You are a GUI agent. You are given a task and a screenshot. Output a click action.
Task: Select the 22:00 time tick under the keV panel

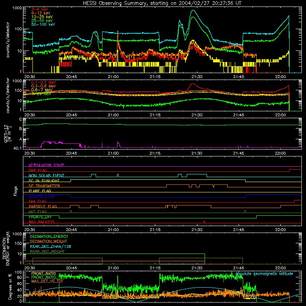pos(280,77)
